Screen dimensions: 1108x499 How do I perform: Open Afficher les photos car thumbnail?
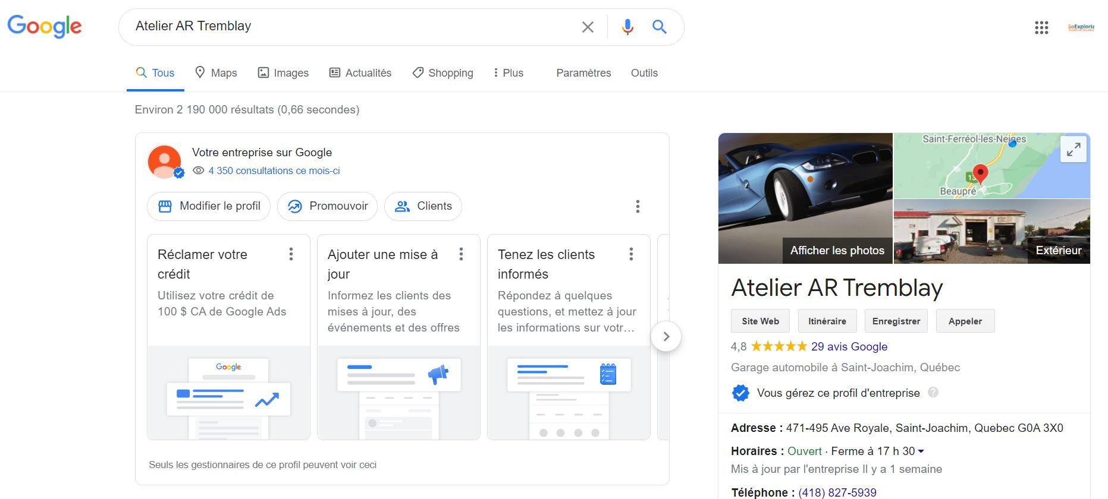[805, 198]
